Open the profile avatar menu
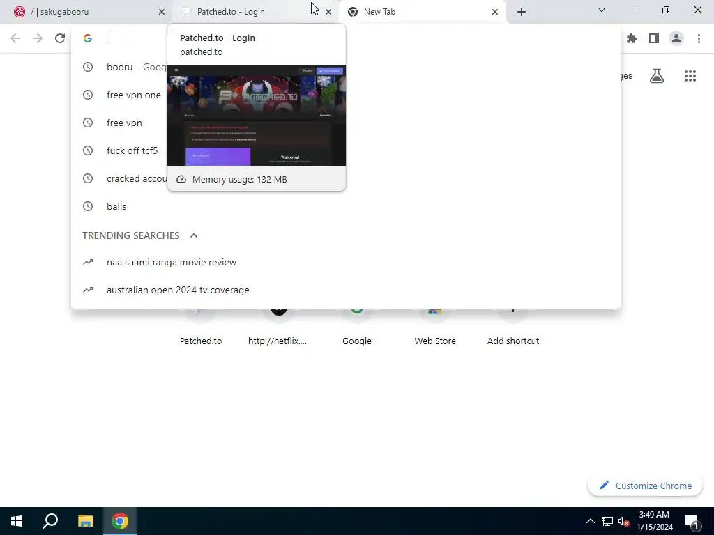The width and height of the screenshot is (714, 535). coord(676,38)
